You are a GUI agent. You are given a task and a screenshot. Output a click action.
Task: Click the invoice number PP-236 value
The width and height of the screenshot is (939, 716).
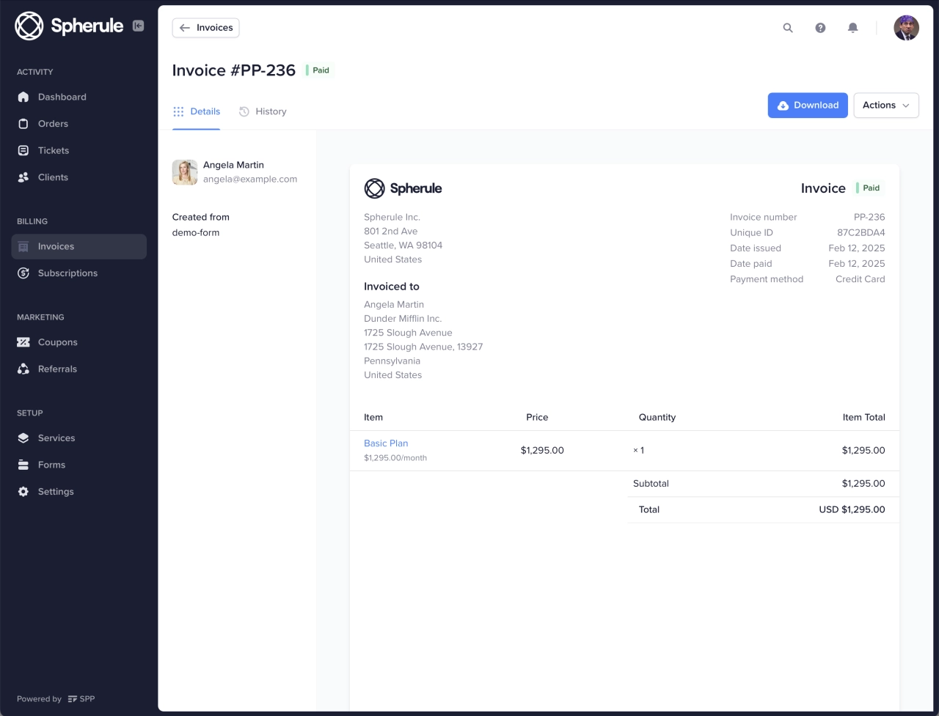[x=869, y=217]
